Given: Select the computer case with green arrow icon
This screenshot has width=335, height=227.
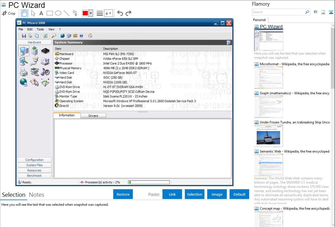Looking at the screenshot, I should pos(34,51).
